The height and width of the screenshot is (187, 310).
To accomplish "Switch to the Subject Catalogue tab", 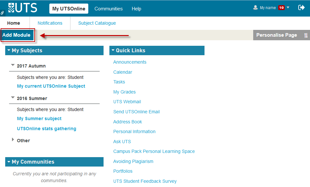I will click(97, 23).
